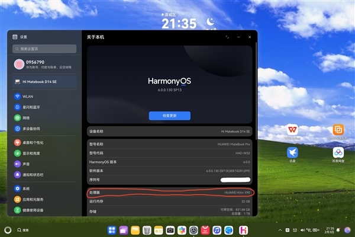Launch the Music app from the dock
The image size is (355, 237).
217,230
